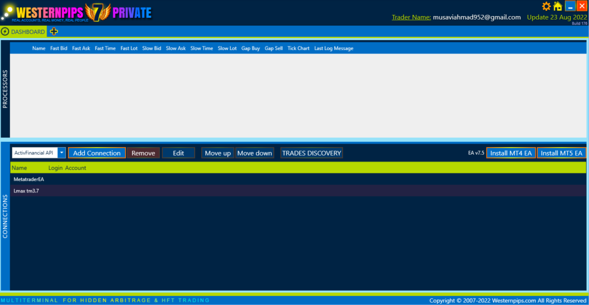Click the Gap Buy column header
This screenshot has height=305, width=589.
[x=251, y=48]
